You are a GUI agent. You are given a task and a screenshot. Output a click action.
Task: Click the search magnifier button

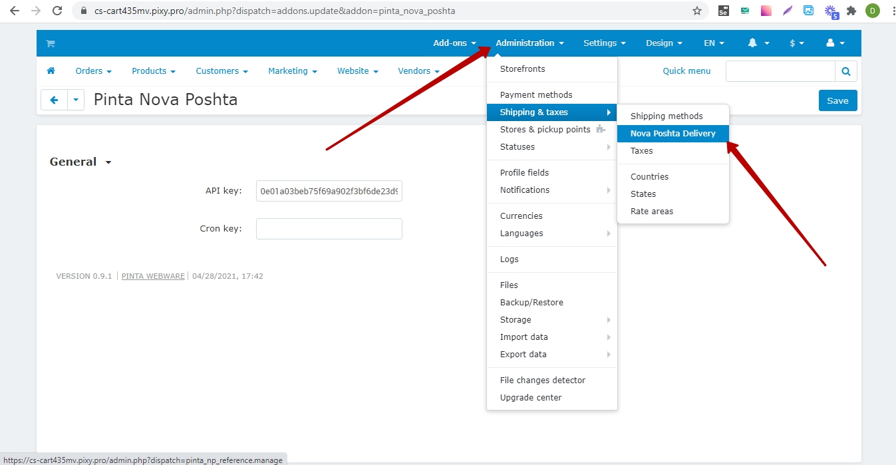846,71
